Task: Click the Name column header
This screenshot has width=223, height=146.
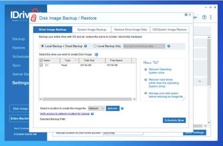Action: click(49, 60)
